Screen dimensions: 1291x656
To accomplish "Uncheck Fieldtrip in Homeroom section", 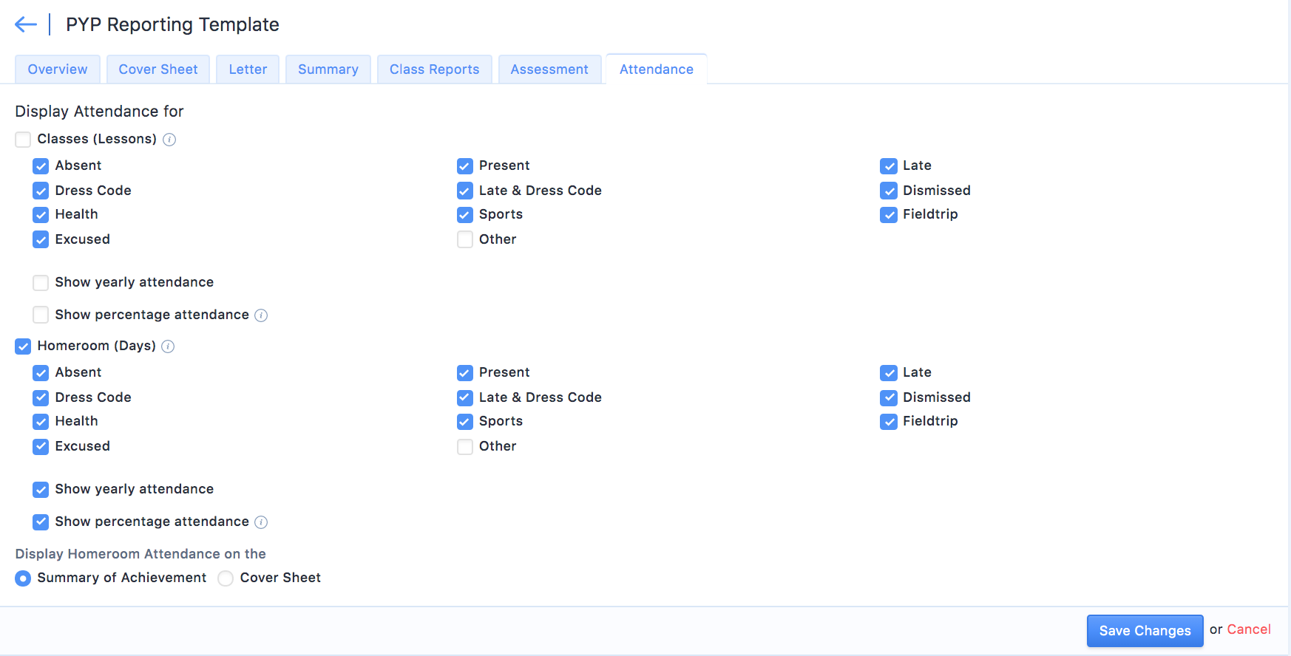I will click(x=889, y=422).
